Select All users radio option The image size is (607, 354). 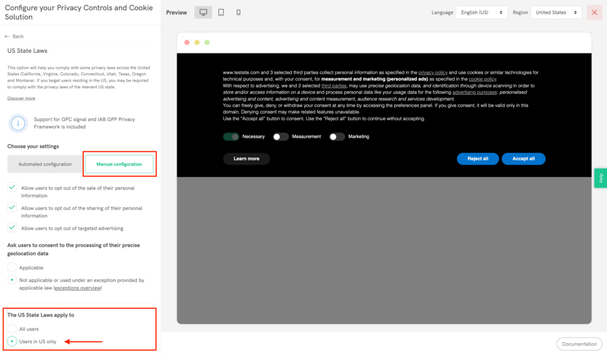tap(12, 329)
